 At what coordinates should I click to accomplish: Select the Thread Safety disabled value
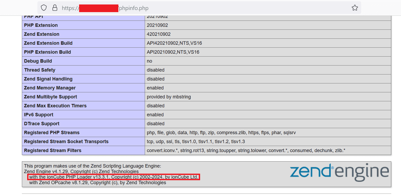156,70
